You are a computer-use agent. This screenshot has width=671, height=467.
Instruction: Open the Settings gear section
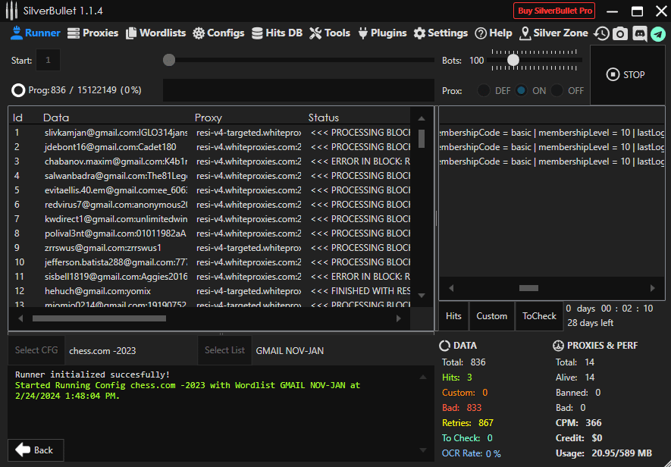tap(441, 33)
